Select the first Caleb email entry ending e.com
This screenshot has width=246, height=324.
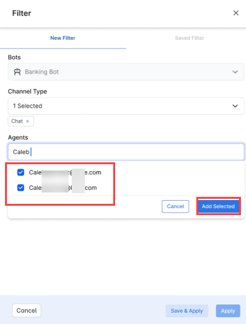click(65, 172)
